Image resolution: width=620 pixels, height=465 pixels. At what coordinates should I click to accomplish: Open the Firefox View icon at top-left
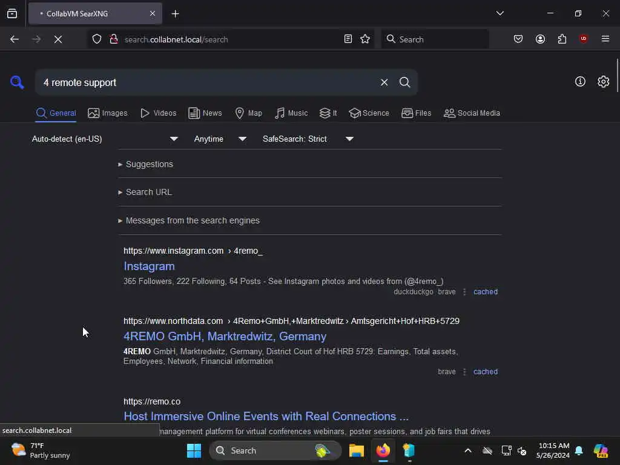12,14
